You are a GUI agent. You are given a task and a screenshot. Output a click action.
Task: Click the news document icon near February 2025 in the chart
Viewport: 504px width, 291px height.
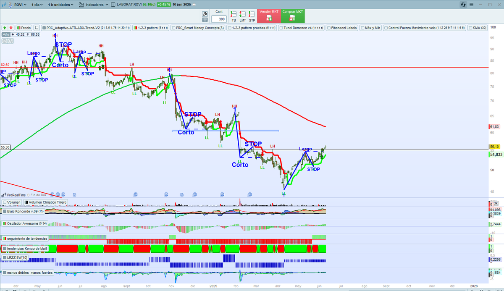(x=249, y=194)
